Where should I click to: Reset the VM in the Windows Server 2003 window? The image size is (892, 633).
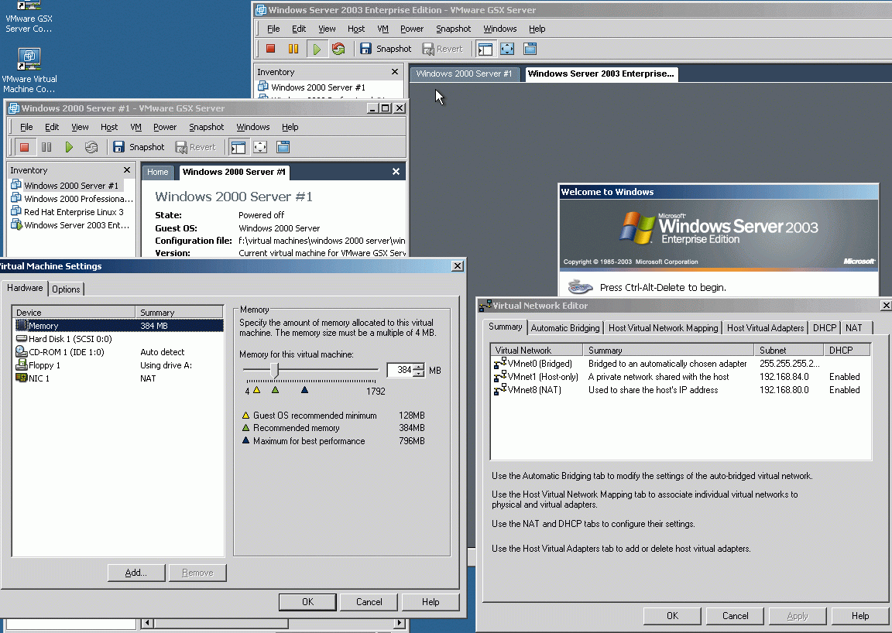click(x=338, y=49)
